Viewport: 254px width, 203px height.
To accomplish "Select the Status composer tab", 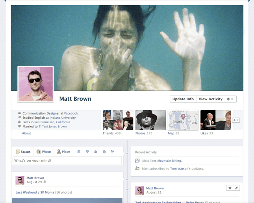I will coord(23,152).
